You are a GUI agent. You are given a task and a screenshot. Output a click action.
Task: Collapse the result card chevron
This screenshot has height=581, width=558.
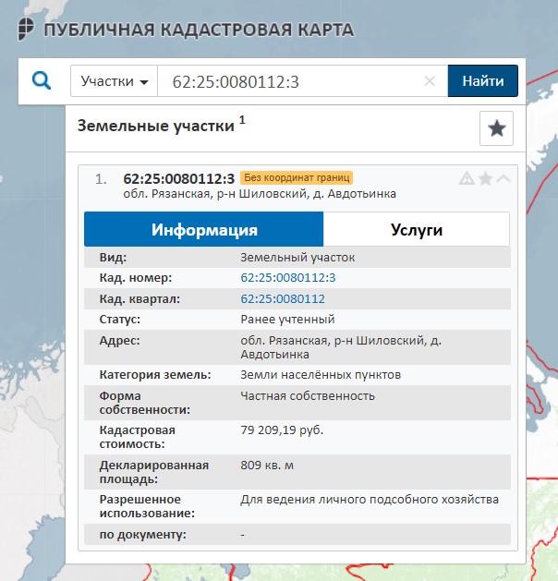tap(503, 178)
